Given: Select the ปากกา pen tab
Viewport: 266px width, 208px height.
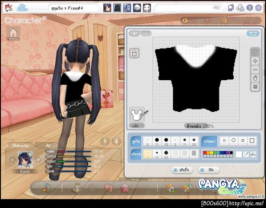Looking at the screenshot, I should click(x=136, y=154).
